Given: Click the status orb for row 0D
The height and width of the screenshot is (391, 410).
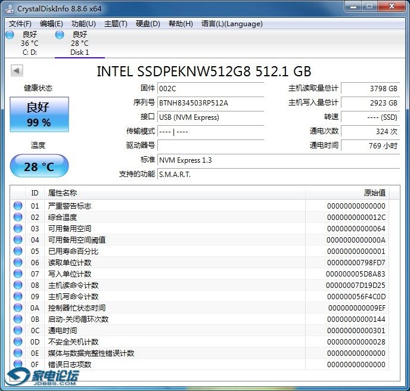Looking at the screenshot, I should (x=18, y=342).
